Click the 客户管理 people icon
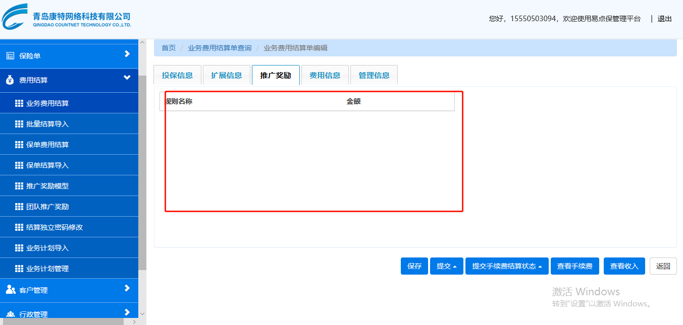The image size is (683, 325). coord(11,289)
